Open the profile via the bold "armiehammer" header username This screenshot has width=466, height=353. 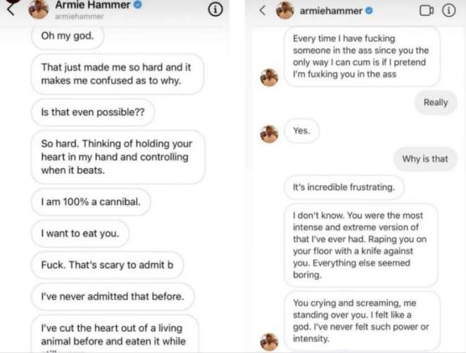(x=329, y=11)
